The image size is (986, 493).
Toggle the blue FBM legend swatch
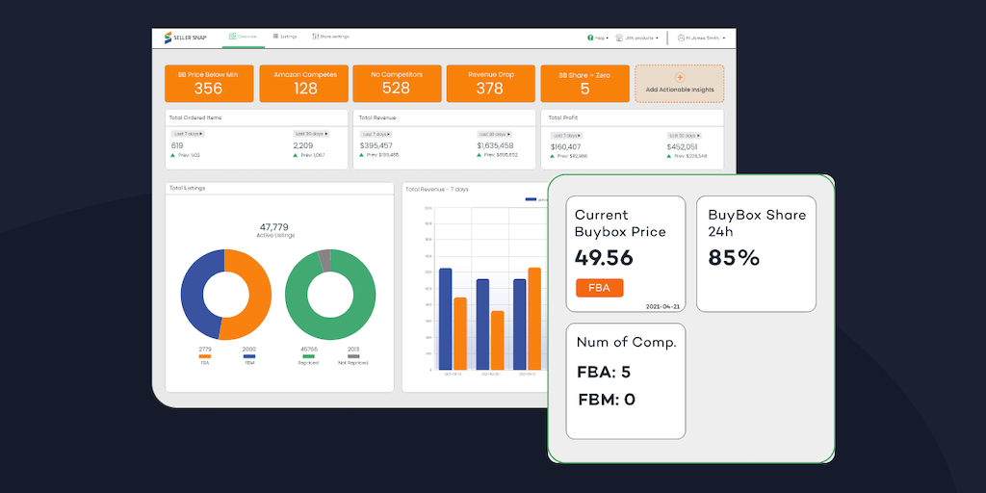249,356
